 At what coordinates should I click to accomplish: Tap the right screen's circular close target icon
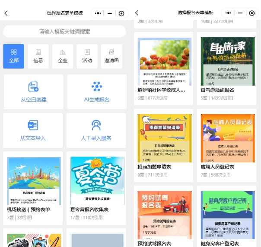tap(251, 13)
